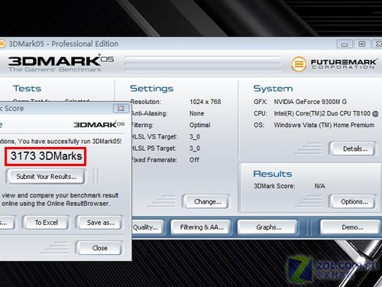
Task: Maximize the 3DMark05 window
Action: pyautogui.click(x=361, y=44)
